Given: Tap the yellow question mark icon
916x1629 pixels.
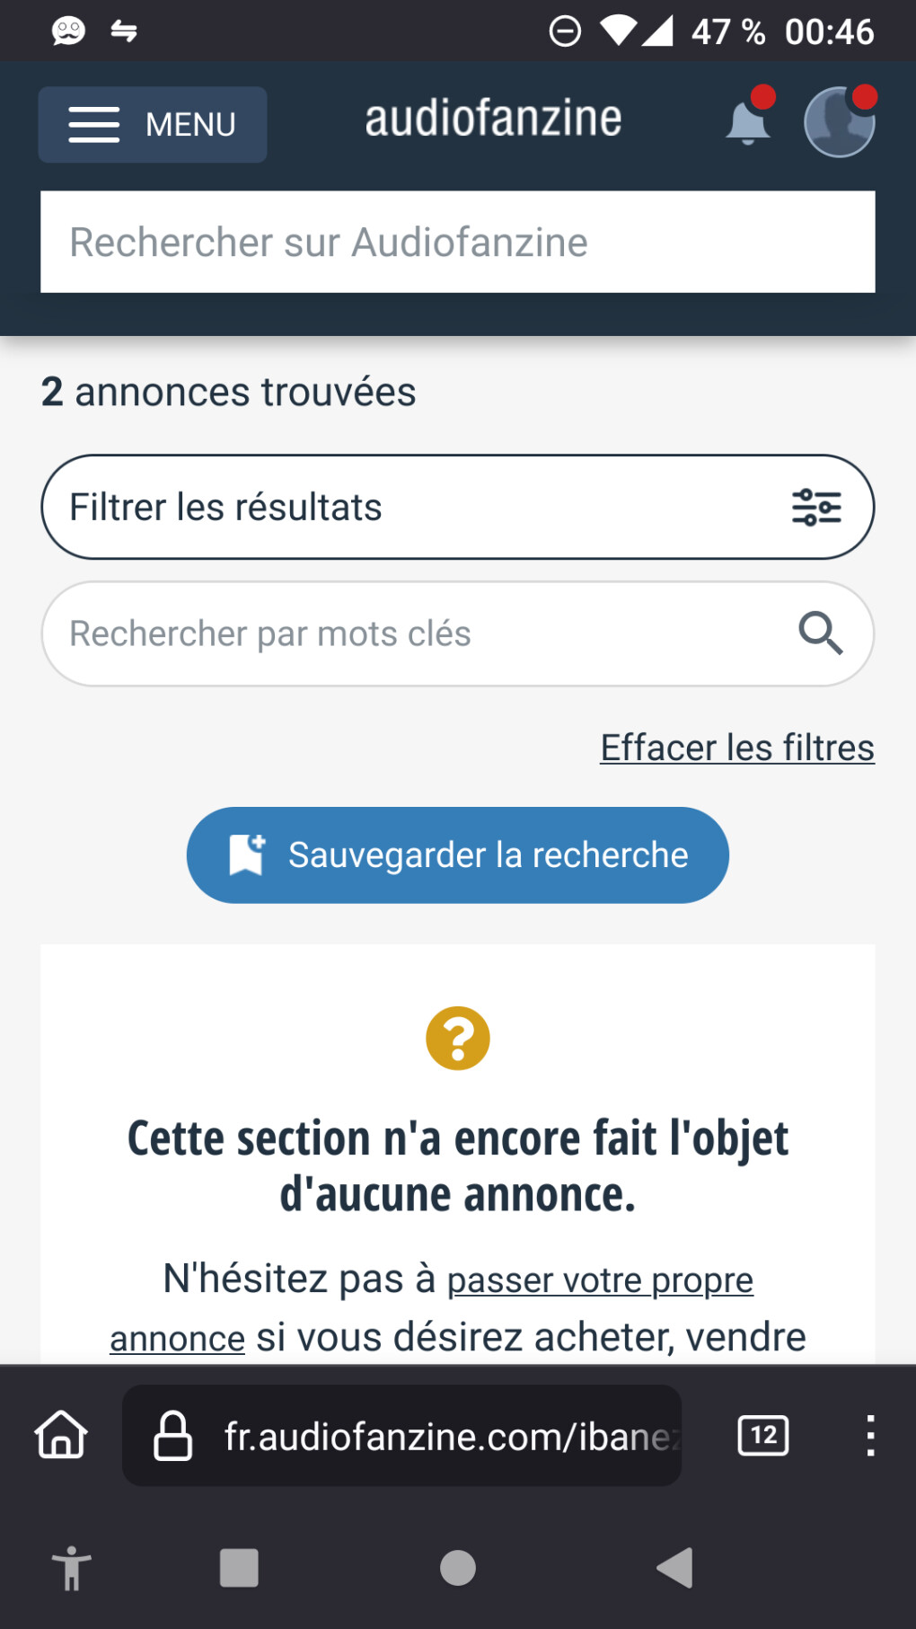Looking at the screenshot, I should [x=458, y=1038].
